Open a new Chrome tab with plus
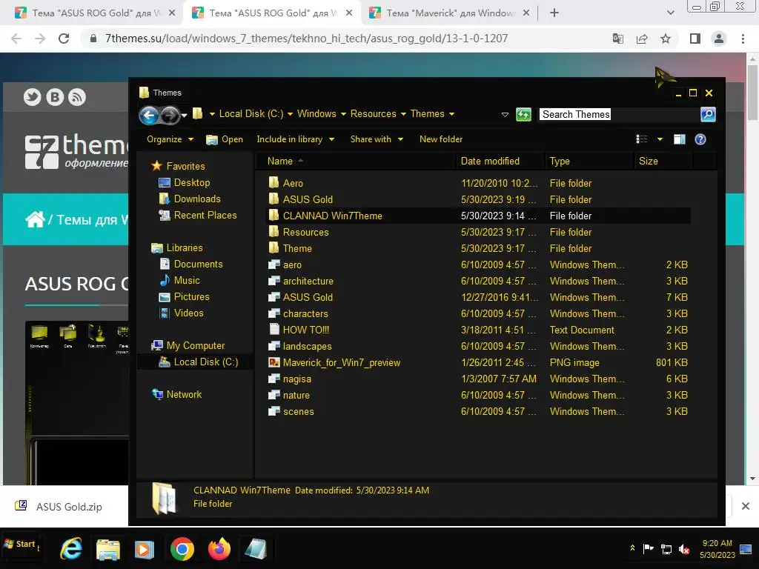759x569 pixels. tap(554, 13)
